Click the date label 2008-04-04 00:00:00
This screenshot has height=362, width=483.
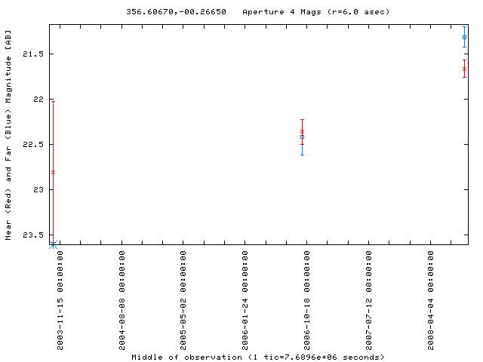[431, 300]
